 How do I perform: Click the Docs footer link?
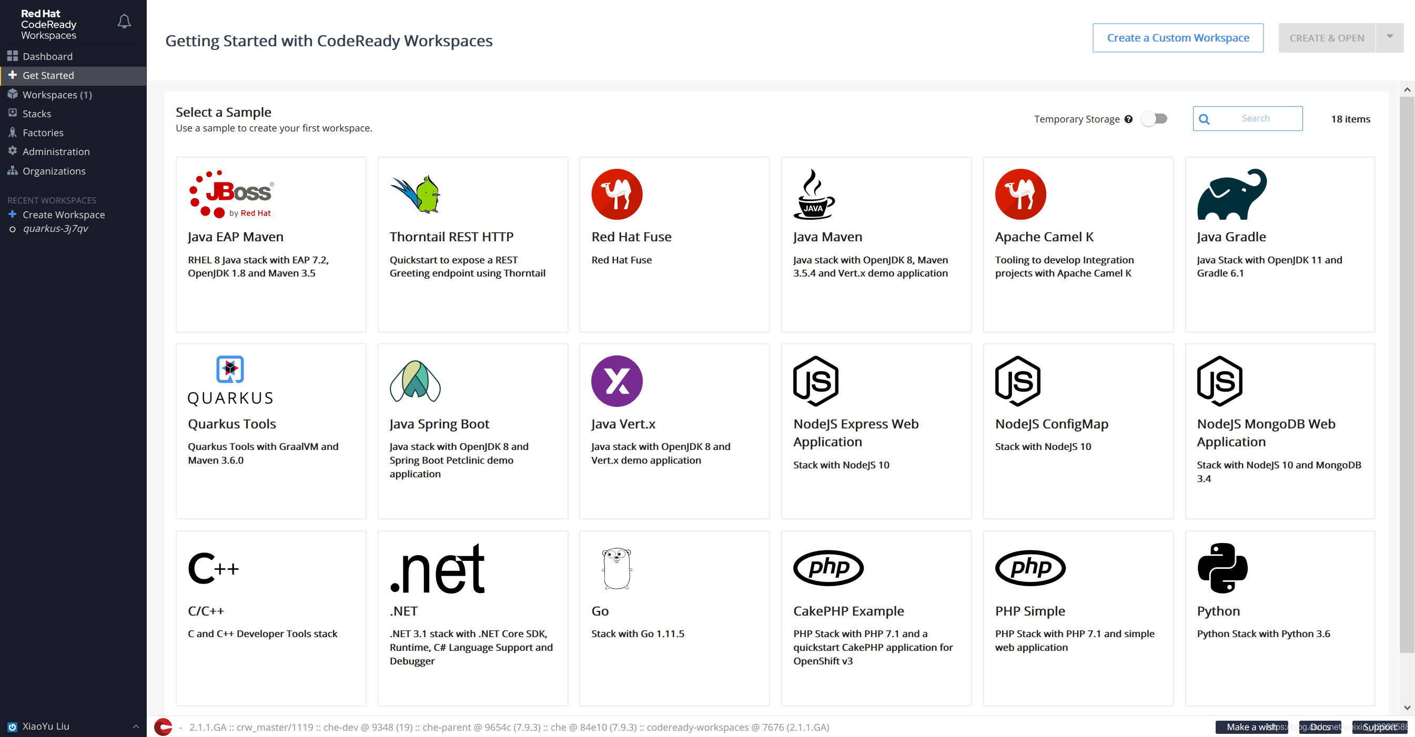point(1319,726)
